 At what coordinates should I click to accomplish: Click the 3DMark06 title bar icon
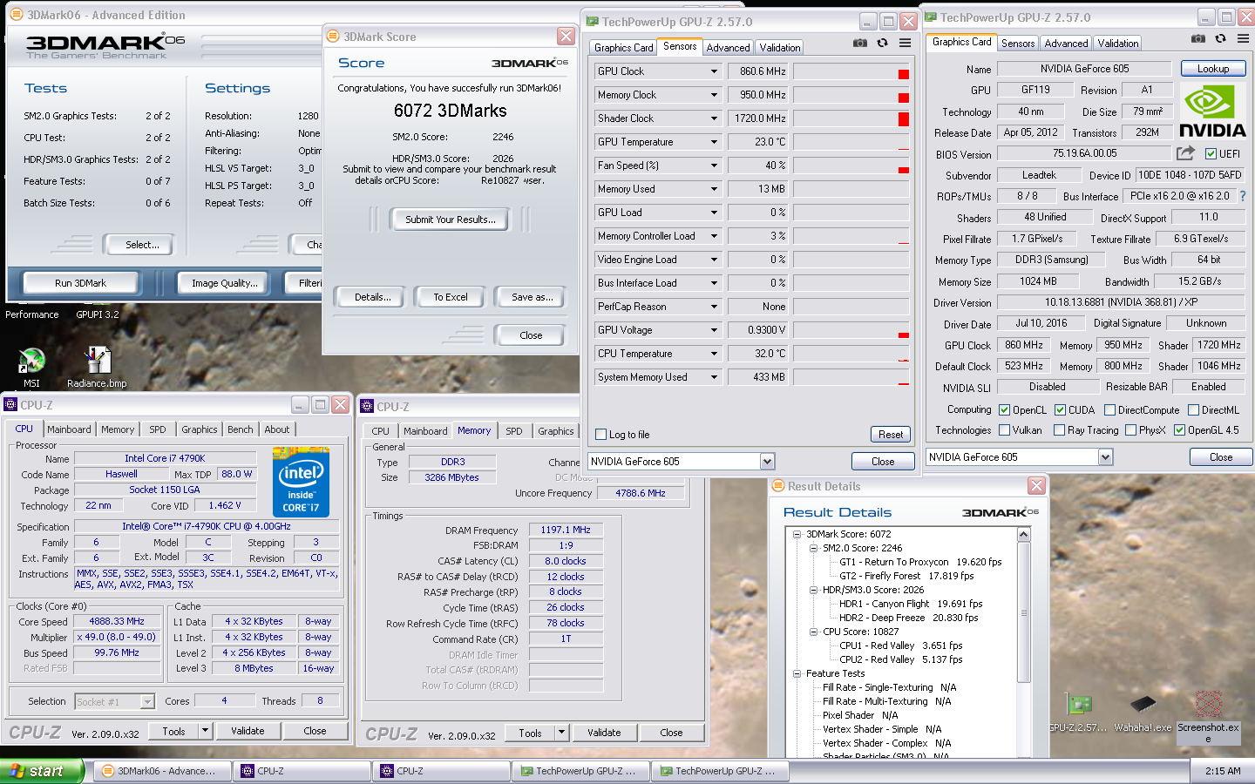tap(17, 15)
